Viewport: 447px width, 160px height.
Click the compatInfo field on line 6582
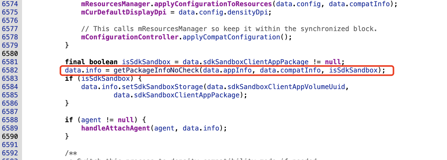(300, 70)
